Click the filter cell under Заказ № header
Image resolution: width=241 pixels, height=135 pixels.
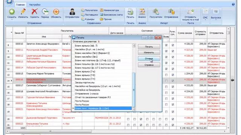pos(19,40)
